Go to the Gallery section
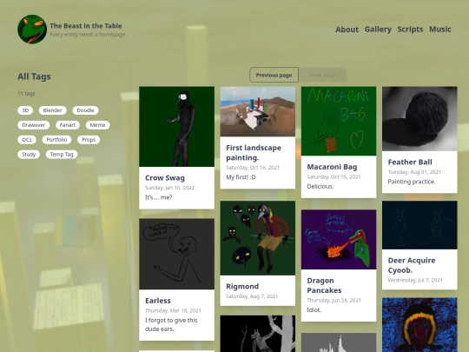 coord(378,30)
